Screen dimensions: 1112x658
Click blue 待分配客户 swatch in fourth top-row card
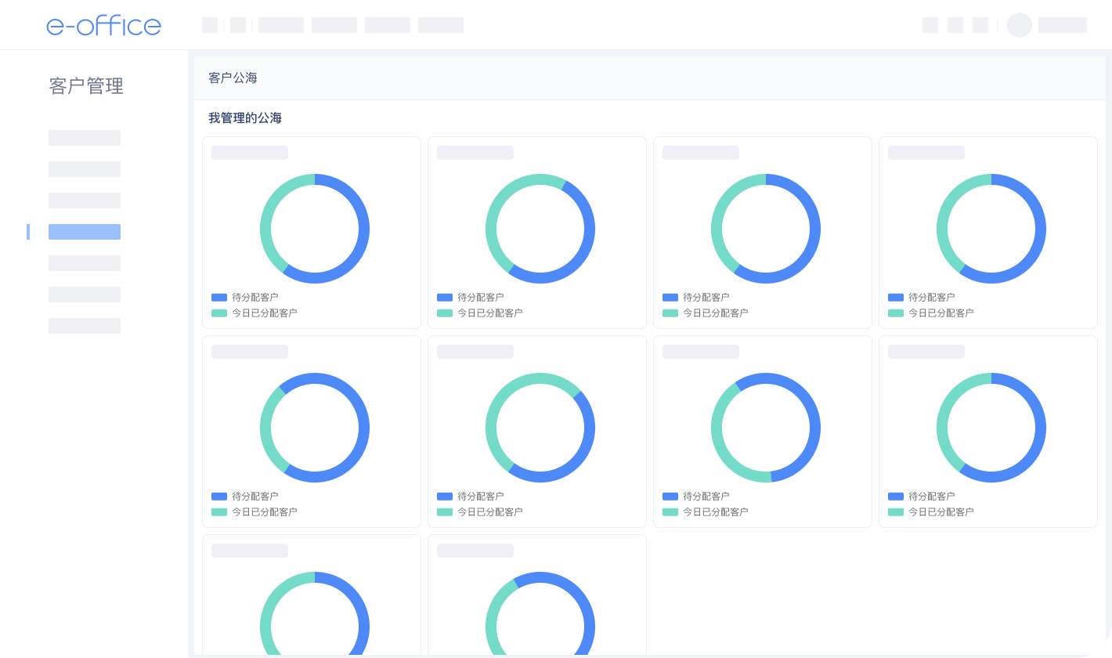point(896,298)
